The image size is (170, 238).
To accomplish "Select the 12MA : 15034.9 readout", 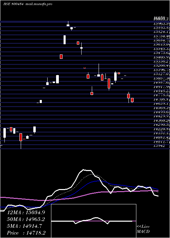I will 26,213.
